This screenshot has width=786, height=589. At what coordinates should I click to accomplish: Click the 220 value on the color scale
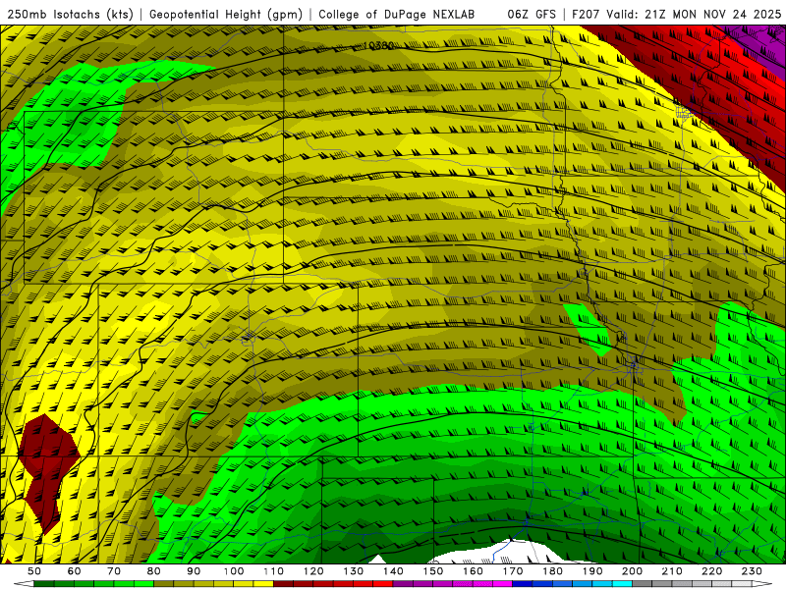pyautogui.click(x=711, y=571)
